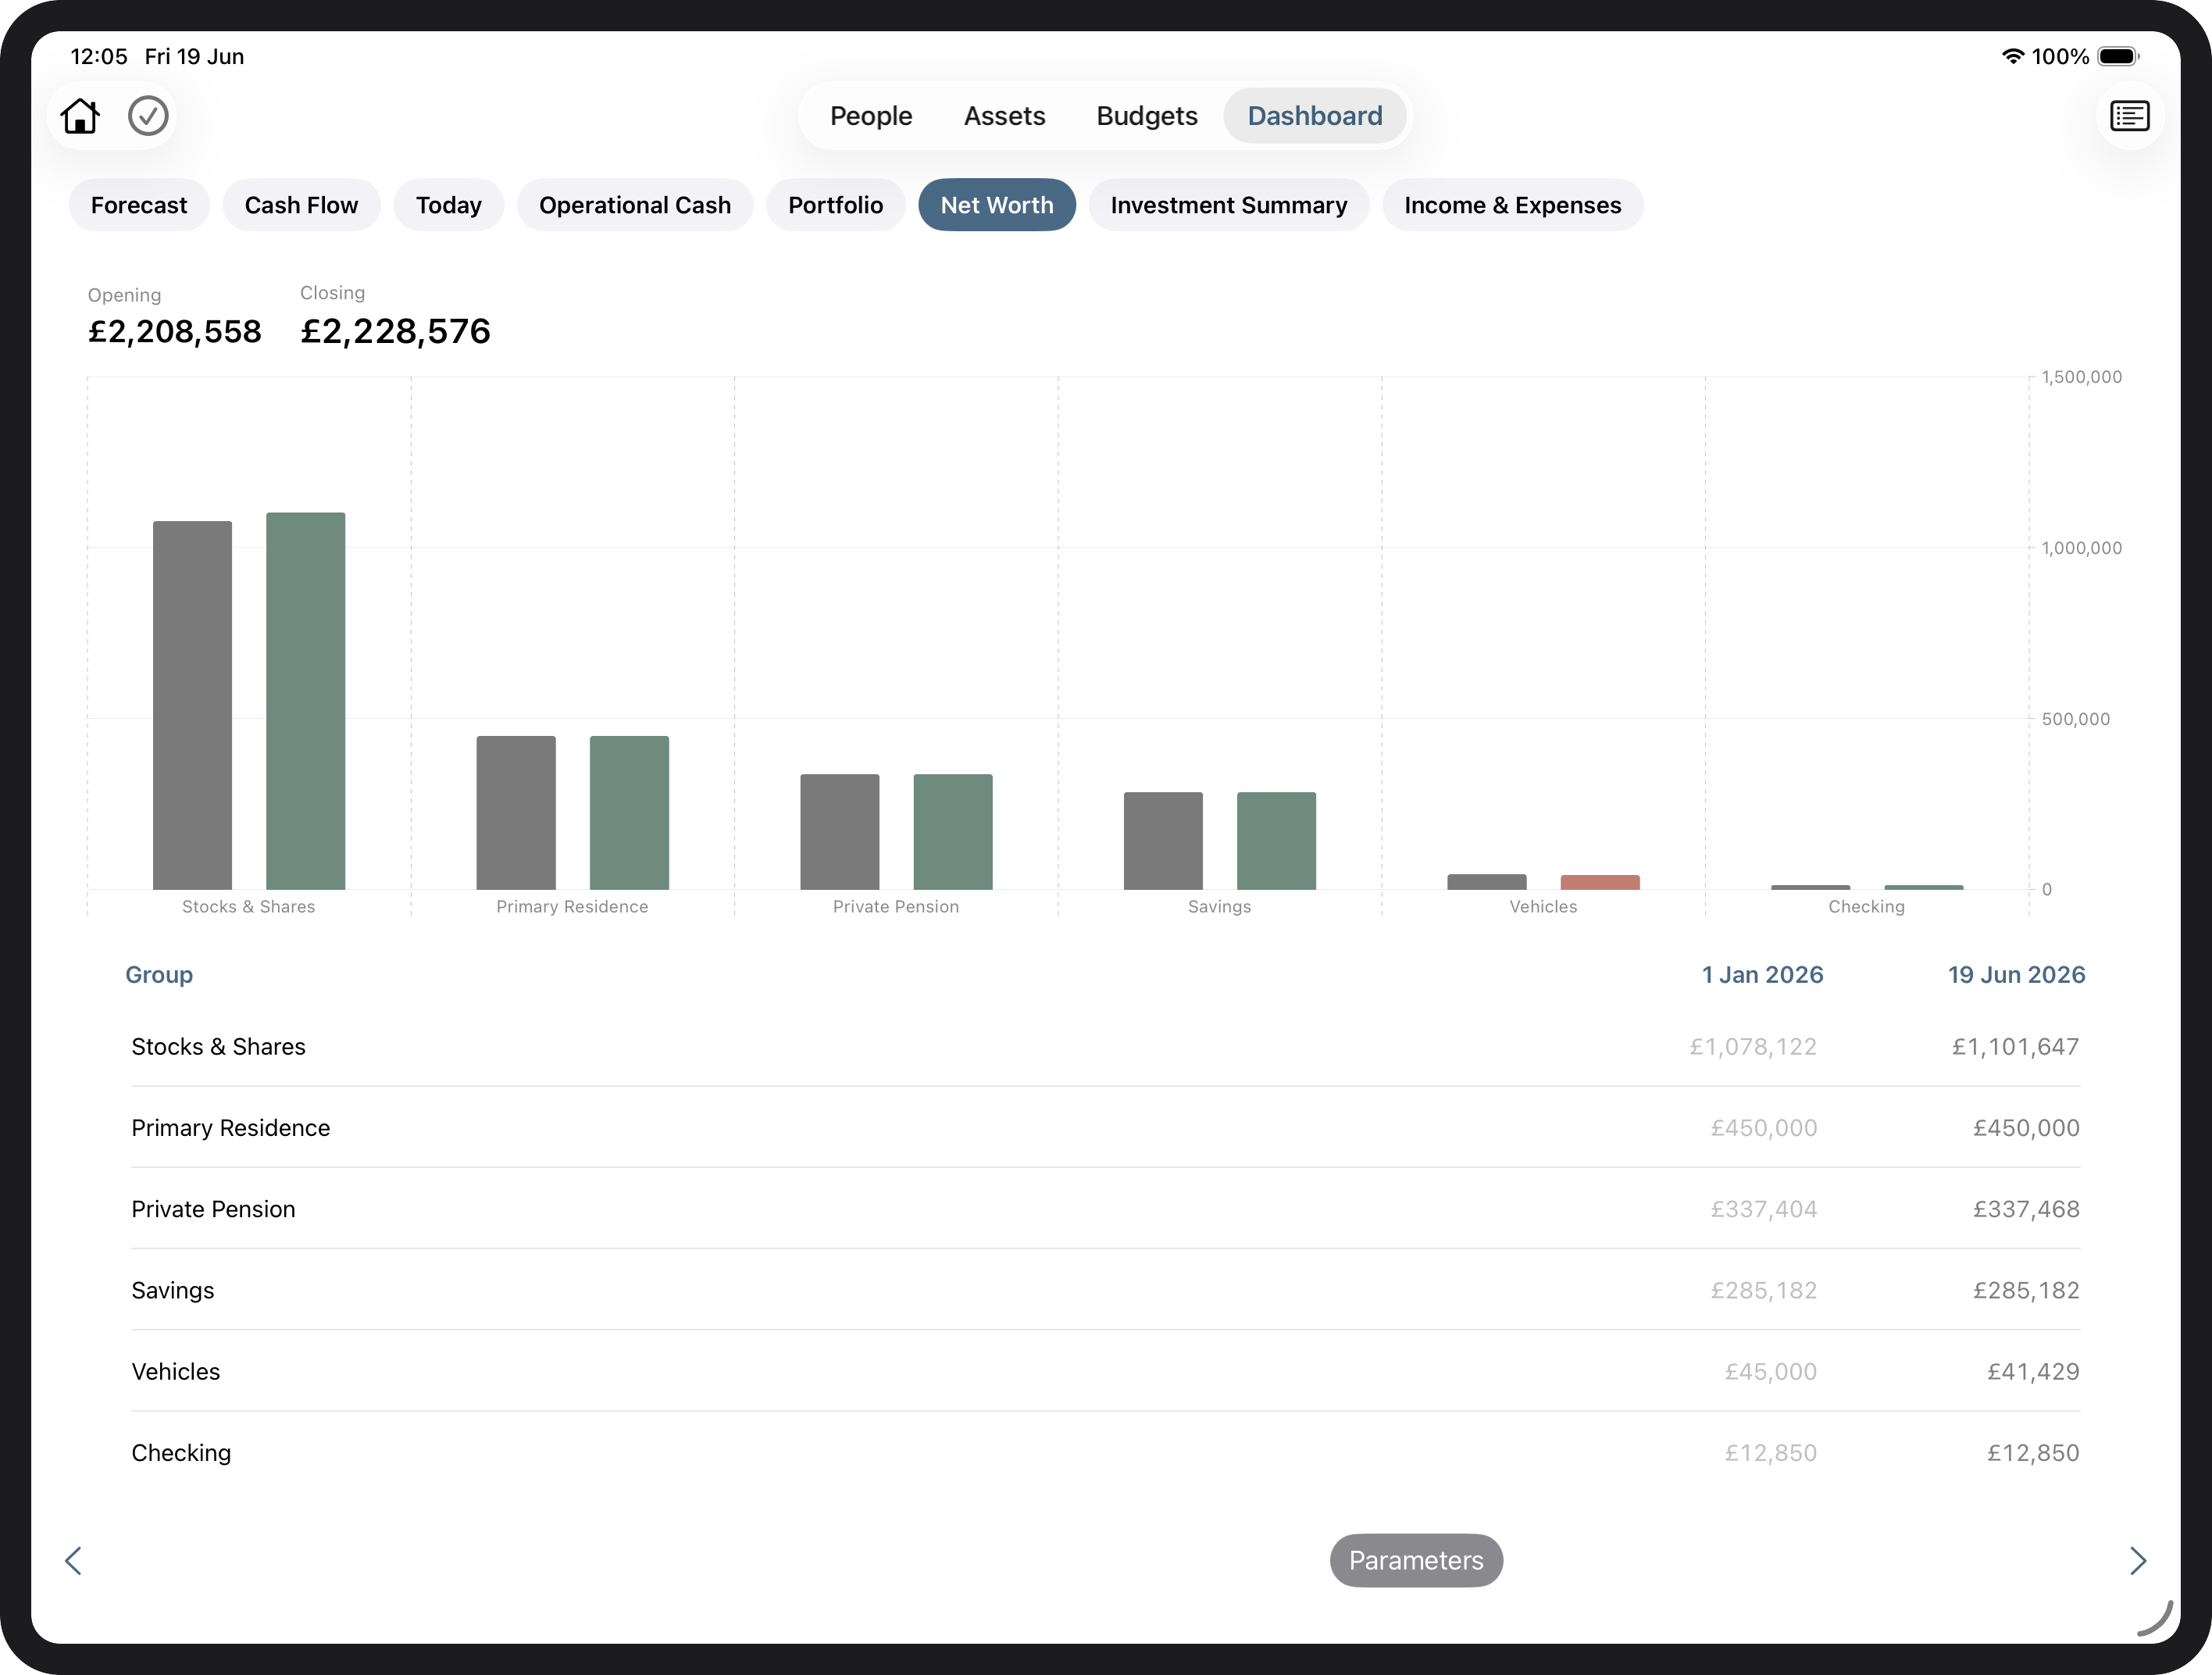Tap the 19 Jun 2026 column header
2212x1675 pixels.
2016,975
